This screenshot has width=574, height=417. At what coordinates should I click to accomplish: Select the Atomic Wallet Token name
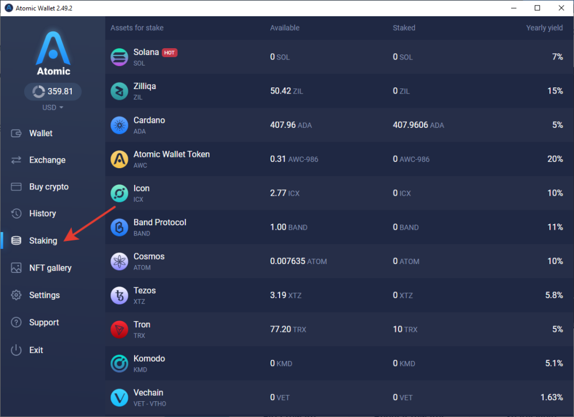click(172, 155)
